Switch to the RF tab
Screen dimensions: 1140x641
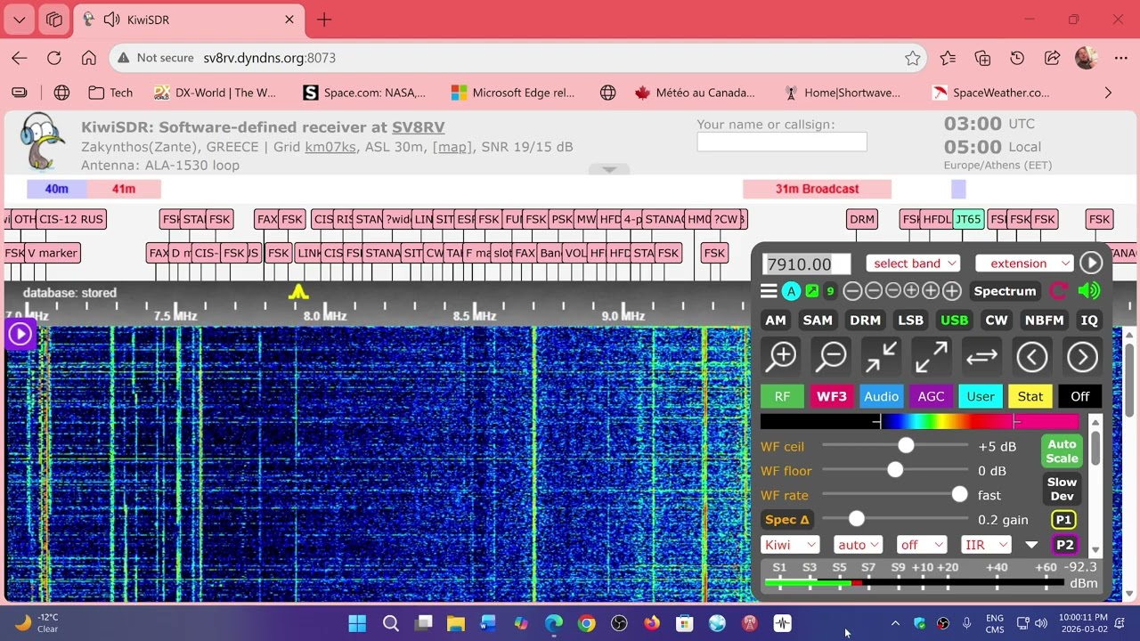click(x=782, y=396)
